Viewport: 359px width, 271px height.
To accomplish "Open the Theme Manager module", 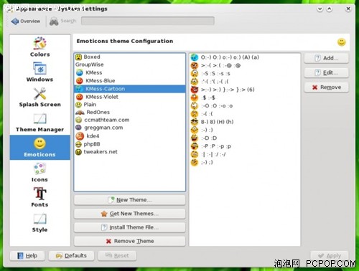I will pyautogui.click(x=39, y=122).
